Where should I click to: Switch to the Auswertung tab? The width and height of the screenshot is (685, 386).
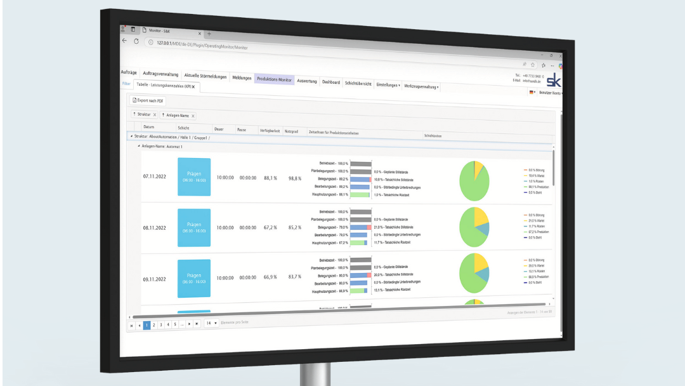tap(307, 81)
